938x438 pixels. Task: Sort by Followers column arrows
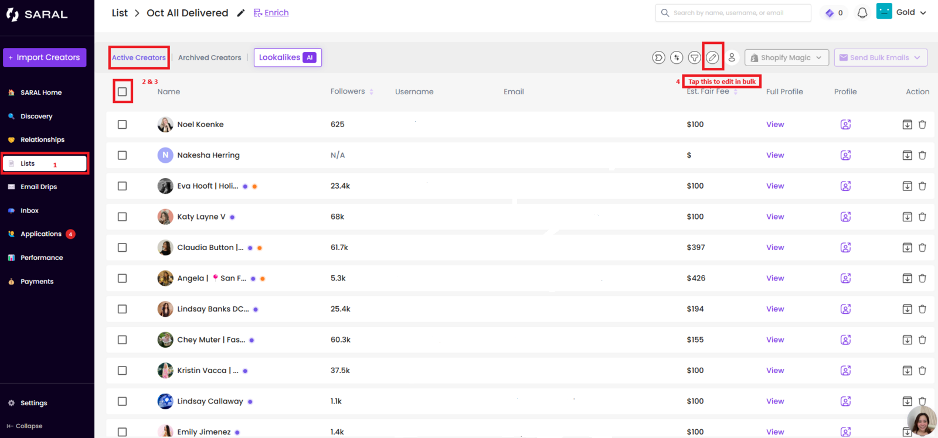click(372, 92)
